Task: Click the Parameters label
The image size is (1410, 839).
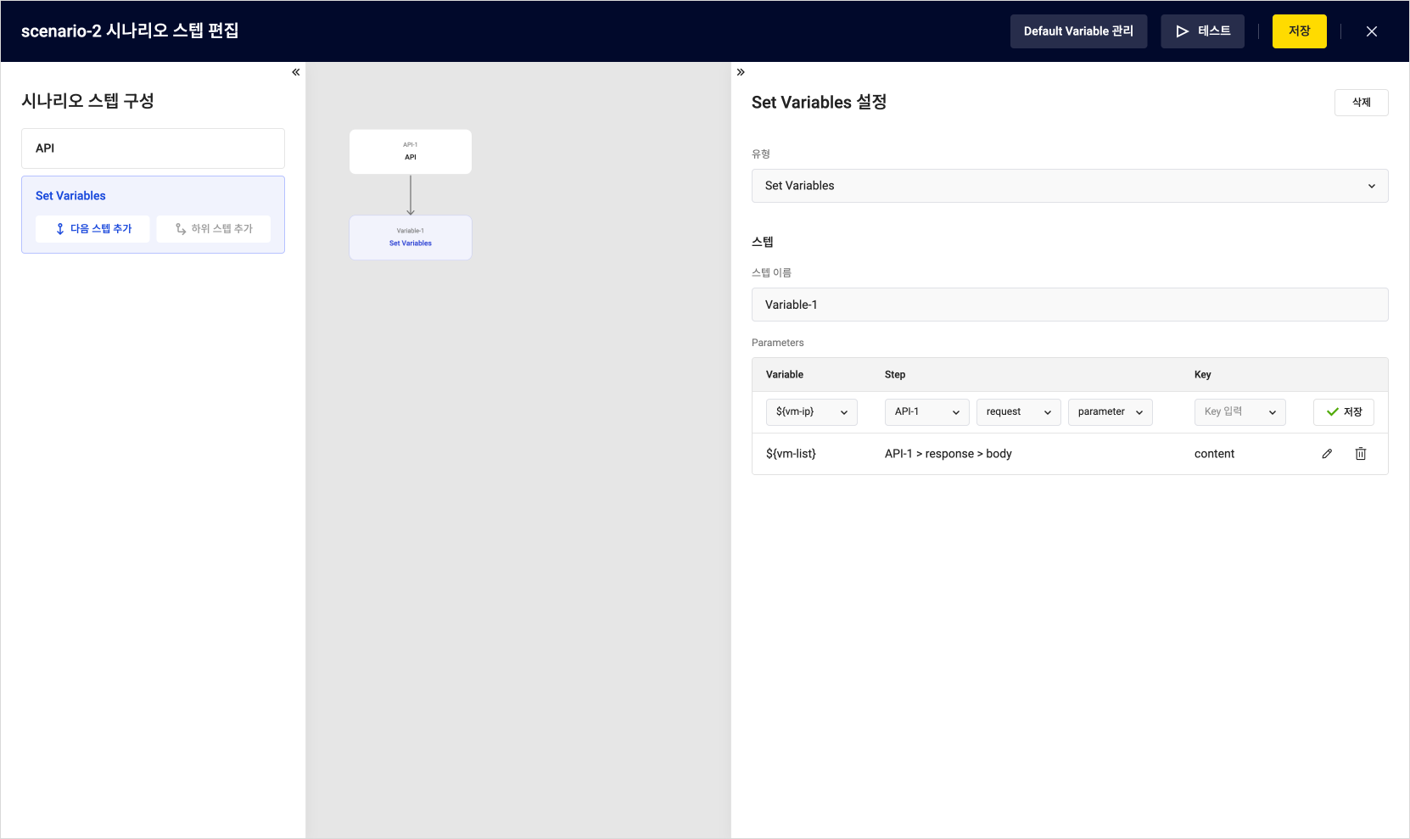Action: 778,343
